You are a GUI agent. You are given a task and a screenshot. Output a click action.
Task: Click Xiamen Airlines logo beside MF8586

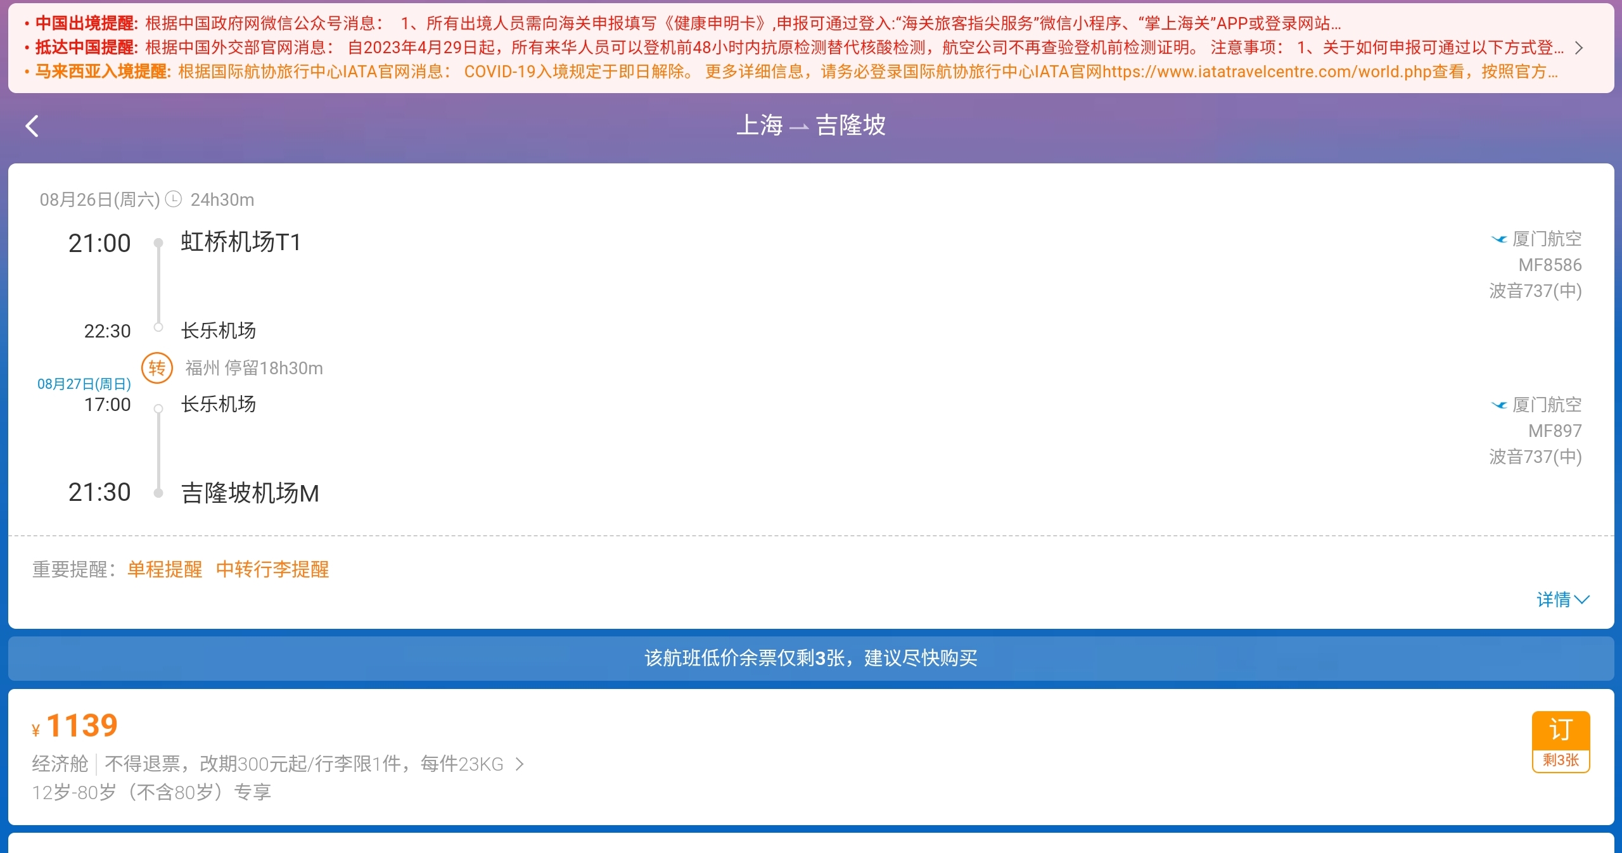pos(1499,239)
